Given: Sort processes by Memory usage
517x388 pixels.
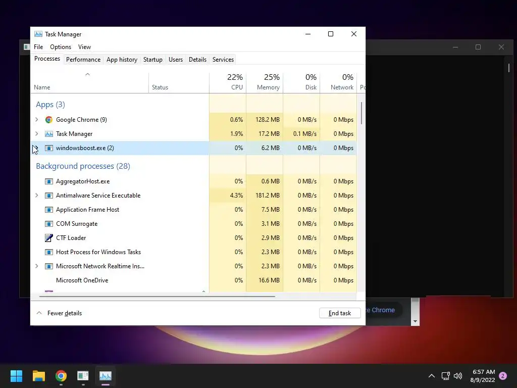Looking at the screenshot, I should point(265,82).
